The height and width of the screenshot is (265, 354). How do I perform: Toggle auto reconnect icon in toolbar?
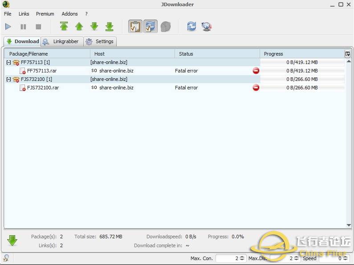tap(151, 26)
